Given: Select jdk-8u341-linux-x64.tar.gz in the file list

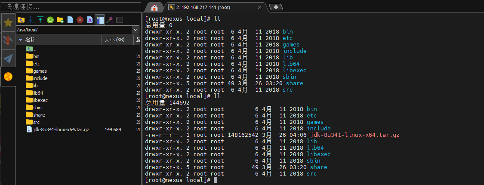Looking at the screenshot, I should pos(57,129).
